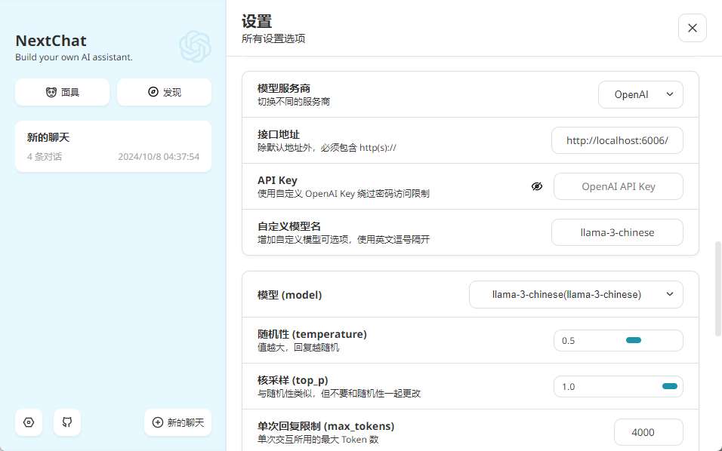Close the settings panel
Viewport: 722px width, 451px height.
(x=692, y=28)
